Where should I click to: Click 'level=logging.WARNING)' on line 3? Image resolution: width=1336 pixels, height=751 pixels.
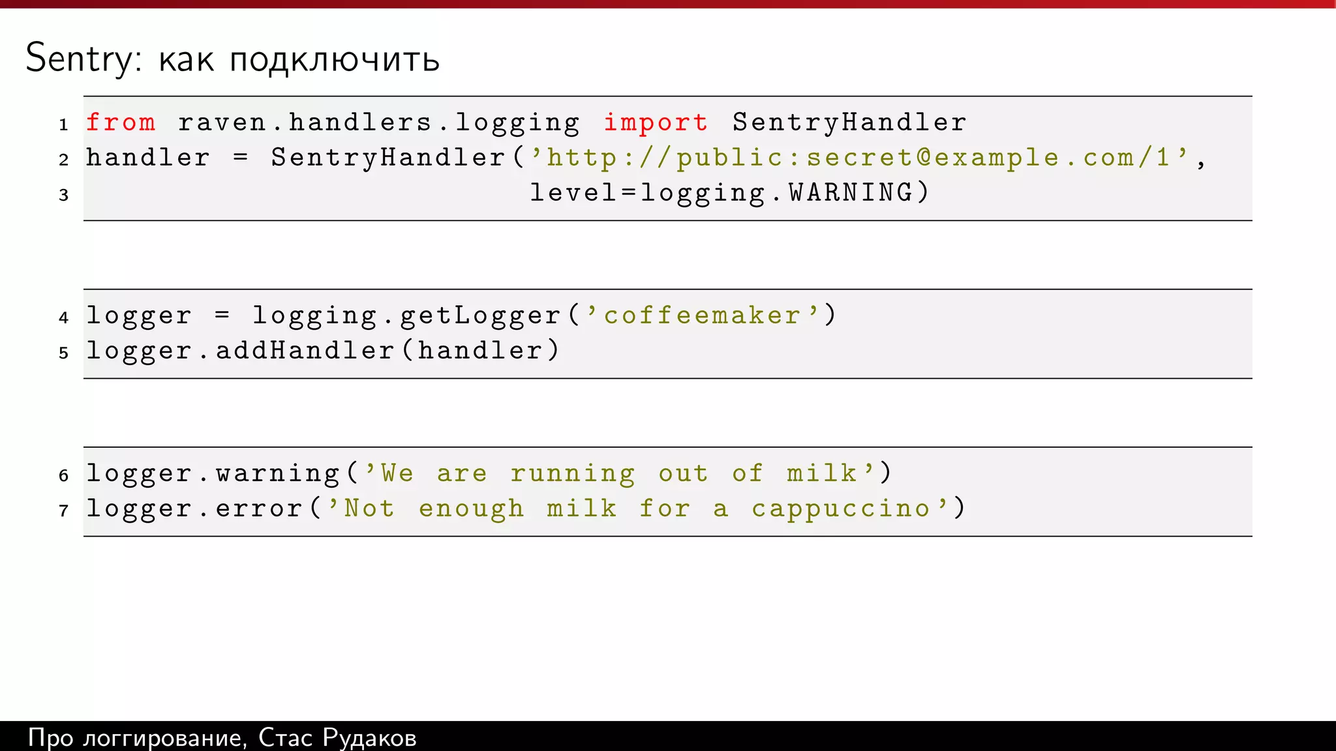(729, 194)
